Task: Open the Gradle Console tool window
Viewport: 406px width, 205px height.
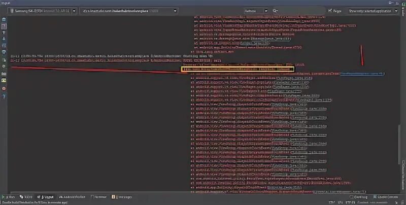Action: pyautogui.click(x=386, y=197)
